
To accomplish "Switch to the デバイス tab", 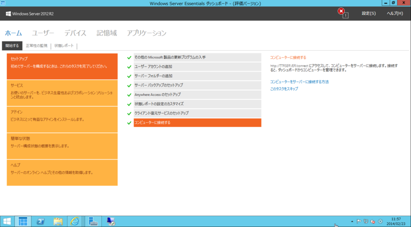I will click(75, 33).
